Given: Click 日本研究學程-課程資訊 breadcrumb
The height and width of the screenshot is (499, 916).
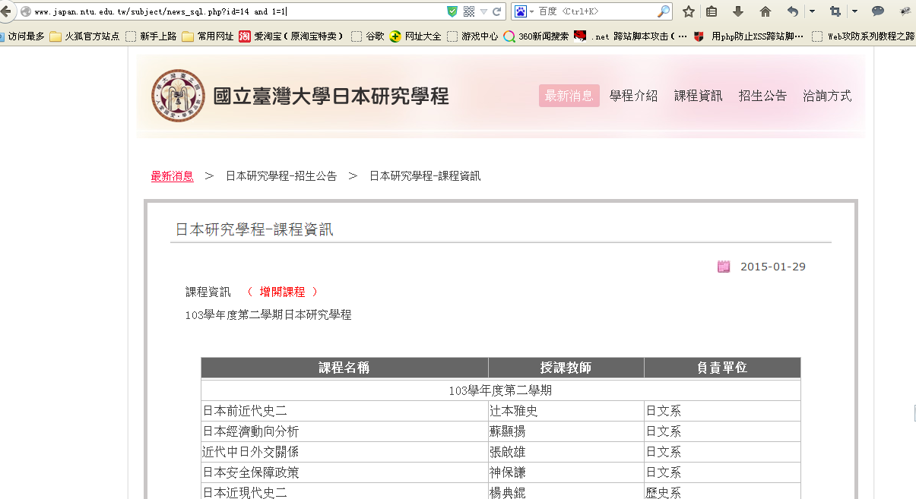Looking at the screenshot, I should pyautogui.click(x=425, y=176).
